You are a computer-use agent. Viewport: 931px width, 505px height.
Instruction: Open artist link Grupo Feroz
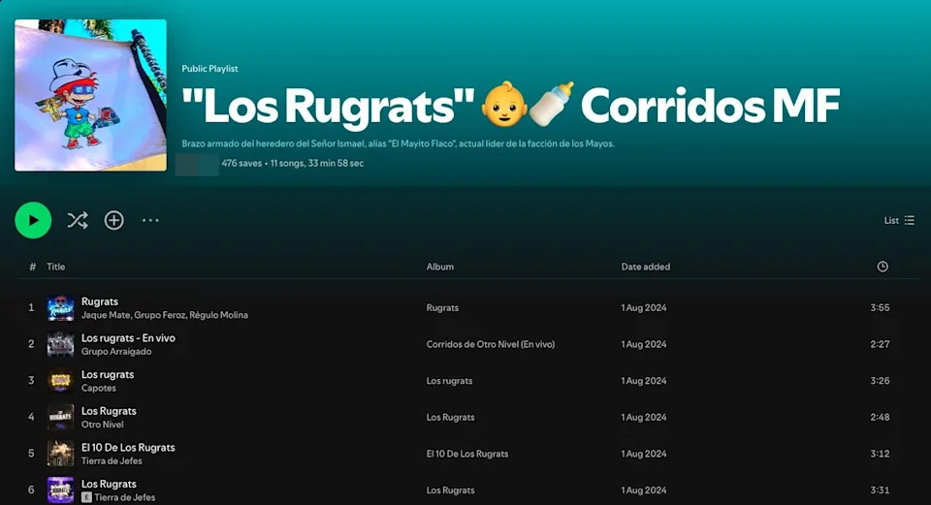point(158,315)
